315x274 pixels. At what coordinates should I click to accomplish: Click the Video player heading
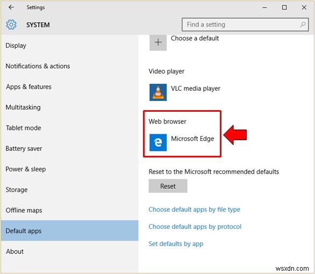click(166, 71)
